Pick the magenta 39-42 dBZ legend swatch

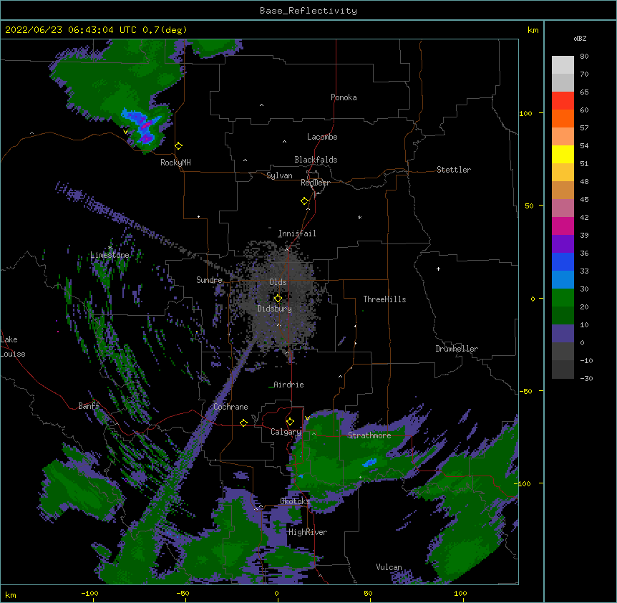tap(563, 226)
